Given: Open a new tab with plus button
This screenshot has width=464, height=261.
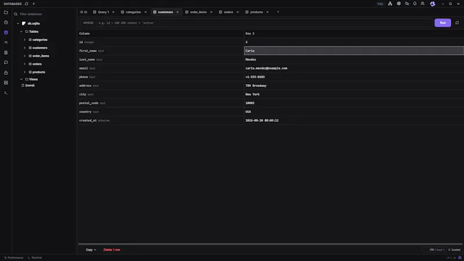Looking at the screenshot, I should [278, 12].
